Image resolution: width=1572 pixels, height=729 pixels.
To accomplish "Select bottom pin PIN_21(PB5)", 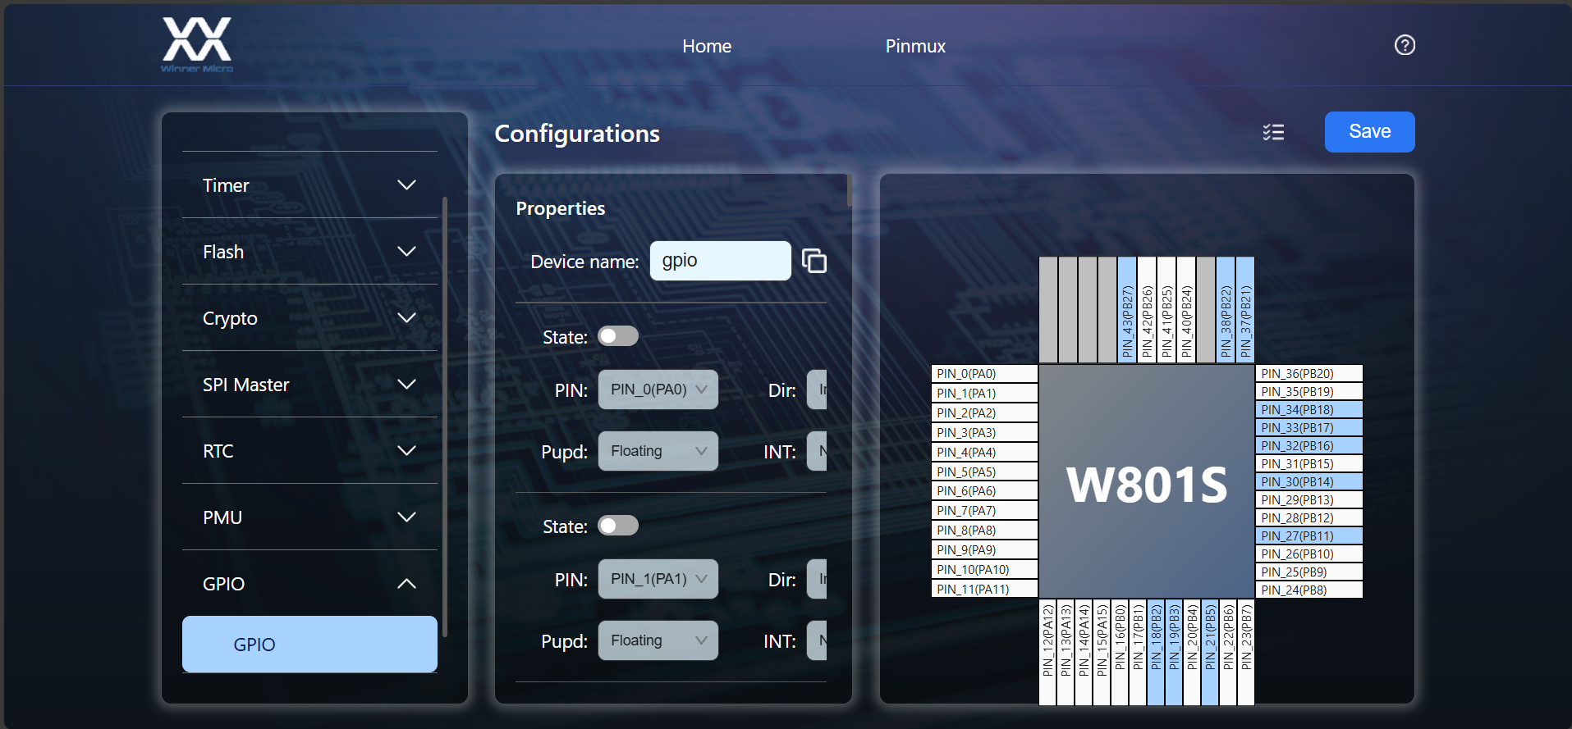I will point(1210,652).
